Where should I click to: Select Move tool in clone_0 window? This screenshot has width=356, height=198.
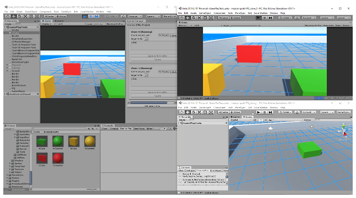click(x=187, y=18)
